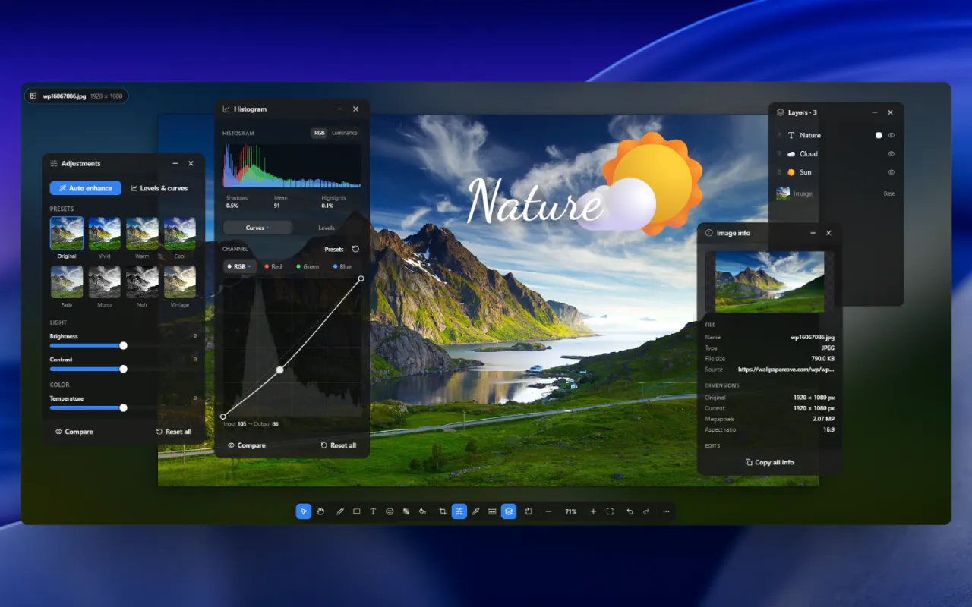The image size is (972, 607).
Task: Undo the last edit
Action: point(630,511)
